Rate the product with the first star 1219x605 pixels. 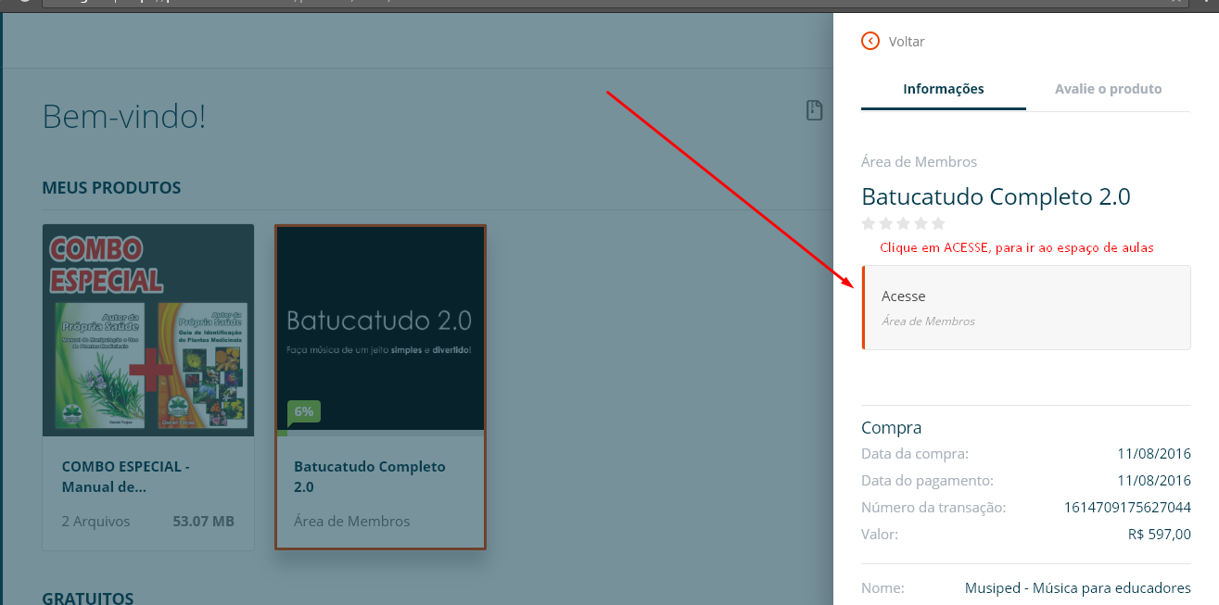(869, 223)
